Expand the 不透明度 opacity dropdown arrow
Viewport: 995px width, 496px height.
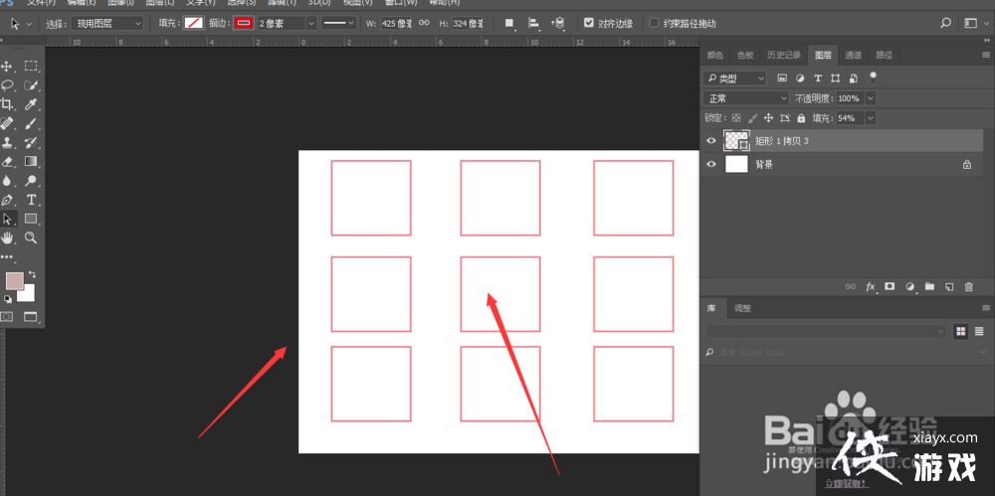(872, 98)
